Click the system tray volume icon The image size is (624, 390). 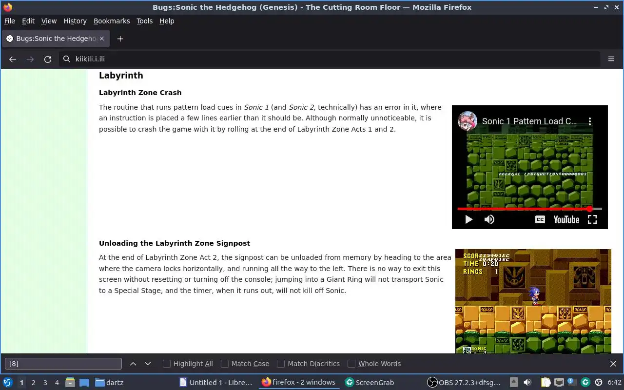pyautogui.click(x=527, y=382)
